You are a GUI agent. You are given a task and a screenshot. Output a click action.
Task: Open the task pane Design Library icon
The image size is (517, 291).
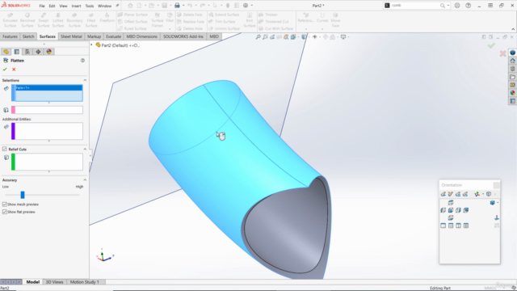click(512, 69)
